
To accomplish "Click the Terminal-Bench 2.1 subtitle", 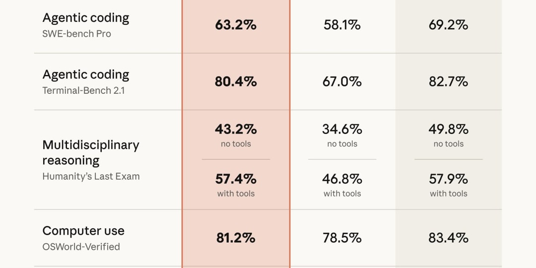I will [x=83, y=91].
